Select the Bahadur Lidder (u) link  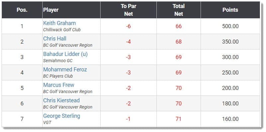click(x=65, y=54)
